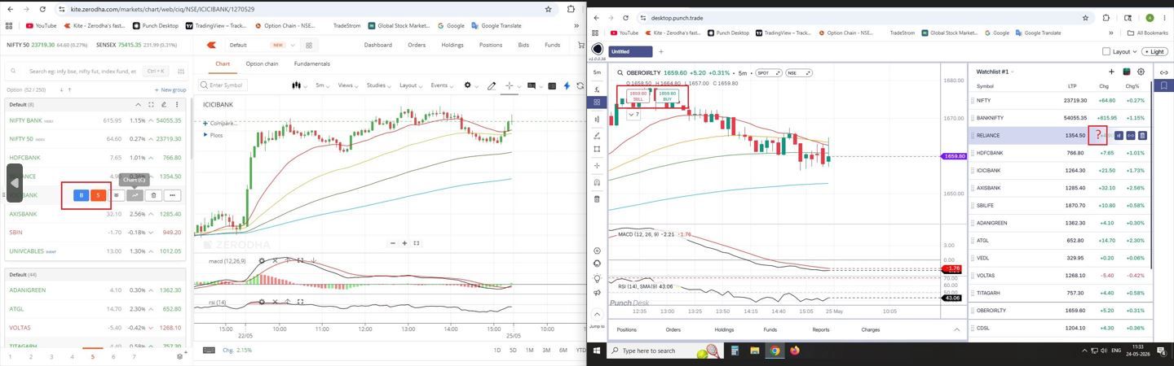Click New group link in Kite watchlist
1174x366 pixels.
pos(170,89)
